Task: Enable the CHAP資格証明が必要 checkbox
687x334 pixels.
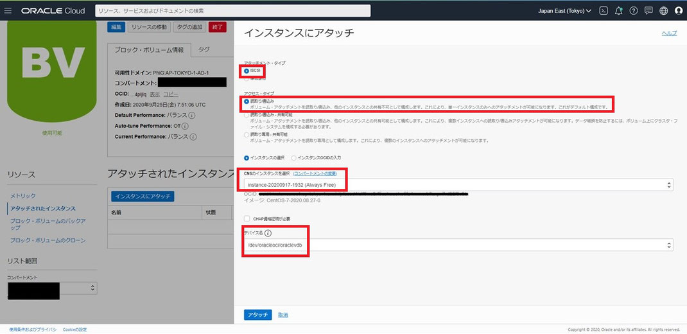Action: tap(247, 218)
